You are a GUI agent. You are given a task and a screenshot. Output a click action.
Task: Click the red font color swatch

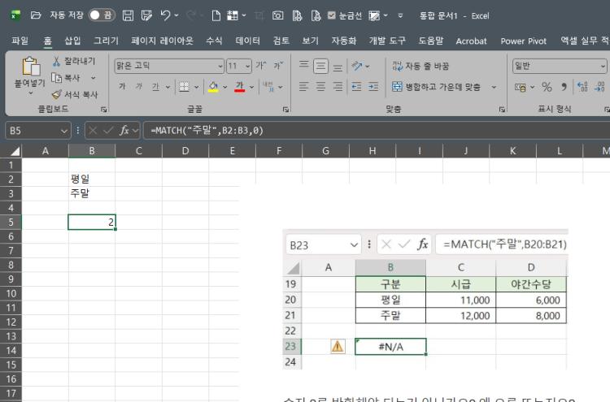240,87
